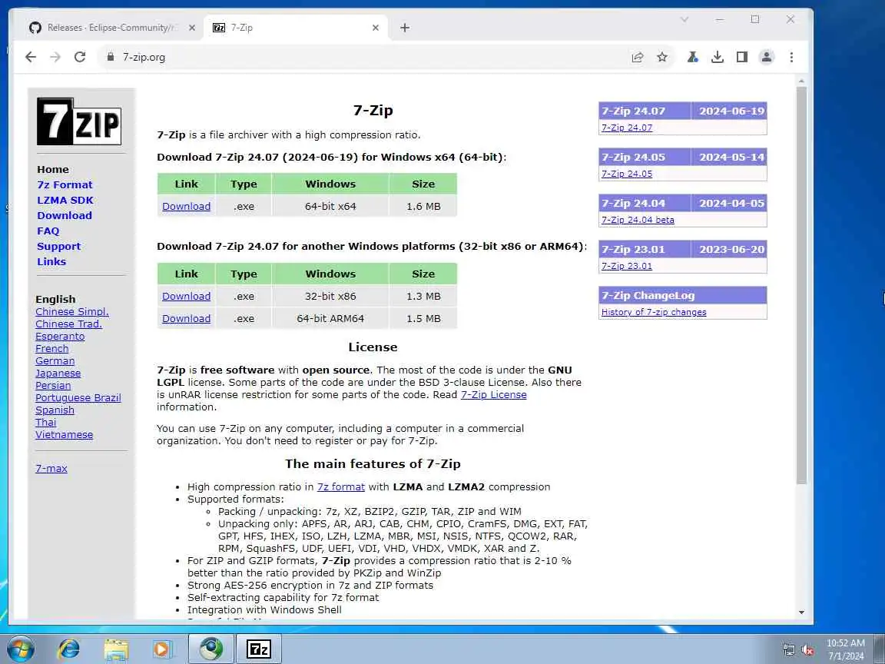The width and height of the screenshot is (885, 664).
Task: Switch language to German
Action: coord(55,360)
